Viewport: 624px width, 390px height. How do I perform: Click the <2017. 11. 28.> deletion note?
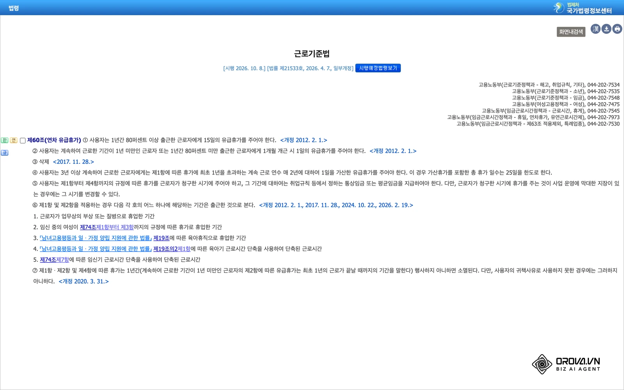[x=73, y=162]
